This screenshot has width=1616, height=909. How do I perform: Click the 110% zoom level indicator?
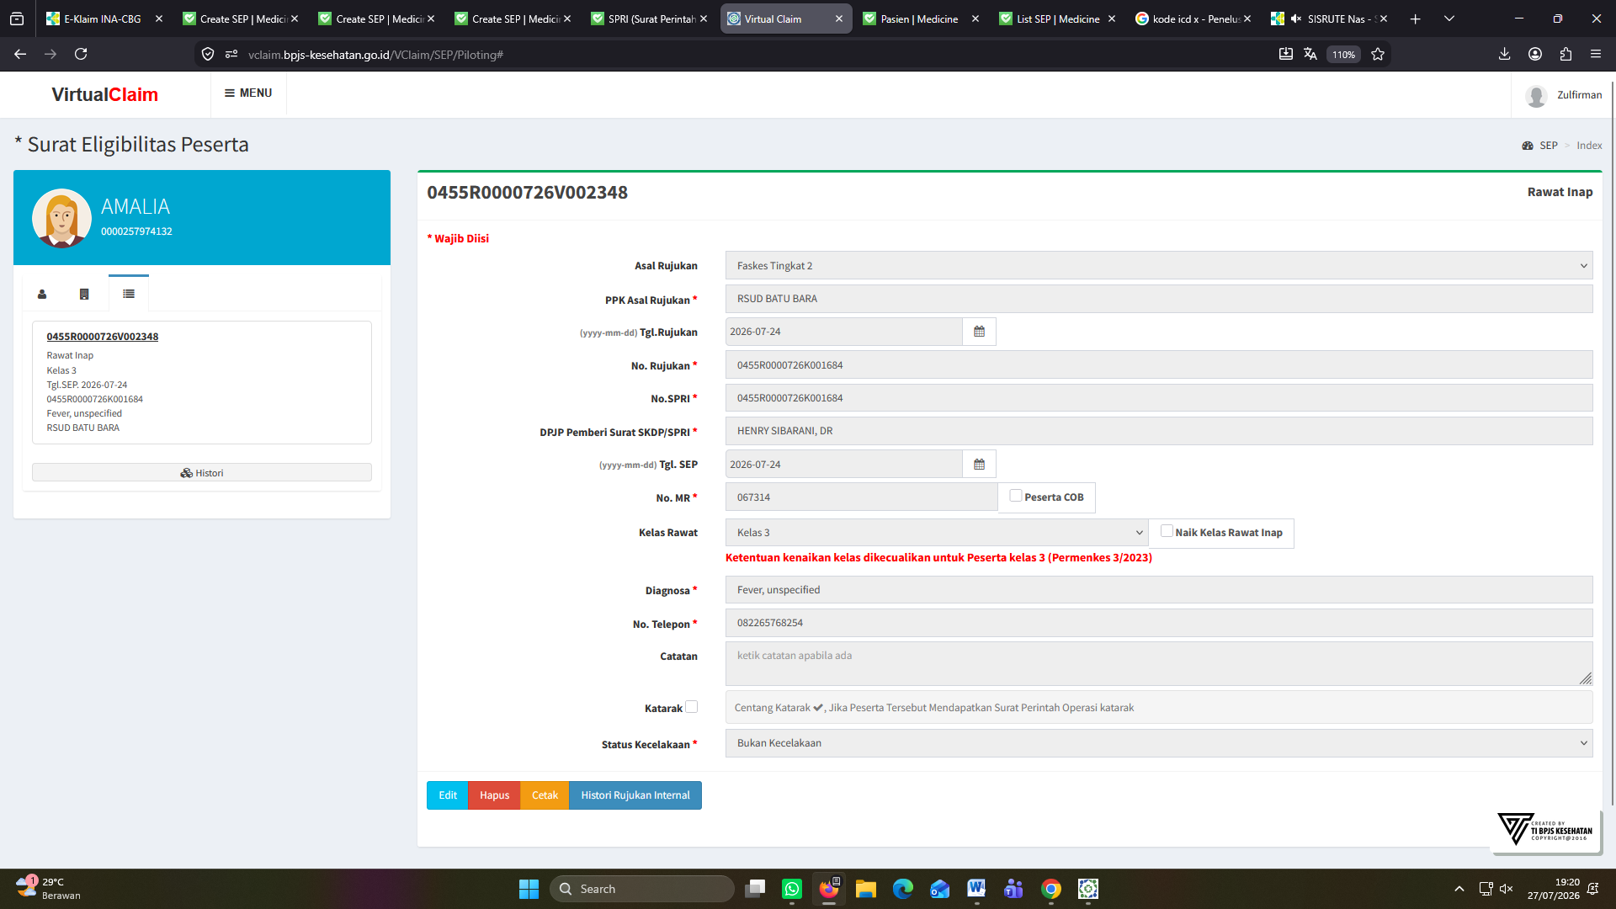pos(1343,55)
